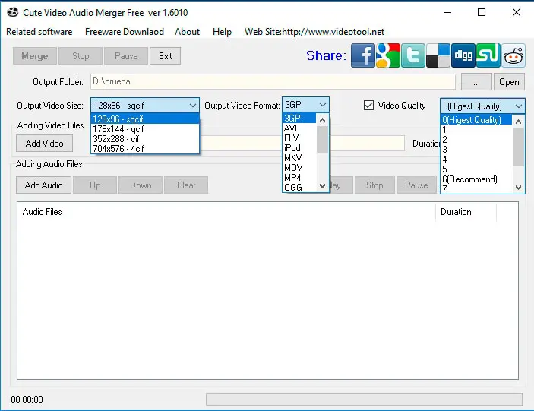Select quality level 5

pos(476,169)
